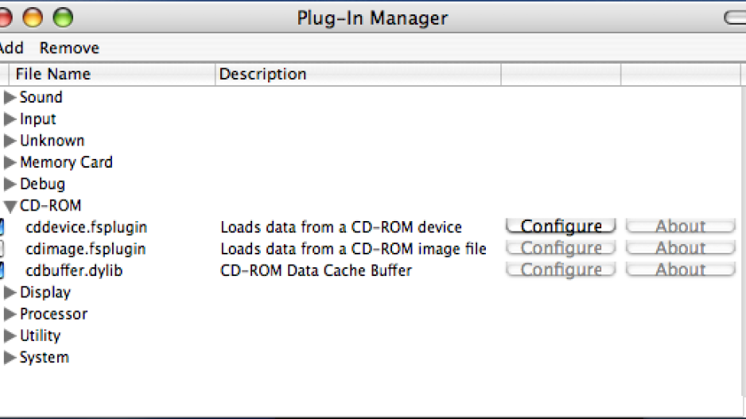This screenshot has width=746, height=419.
Task: Click Remove in the toolbar
Action: click(x=69, y=48)
